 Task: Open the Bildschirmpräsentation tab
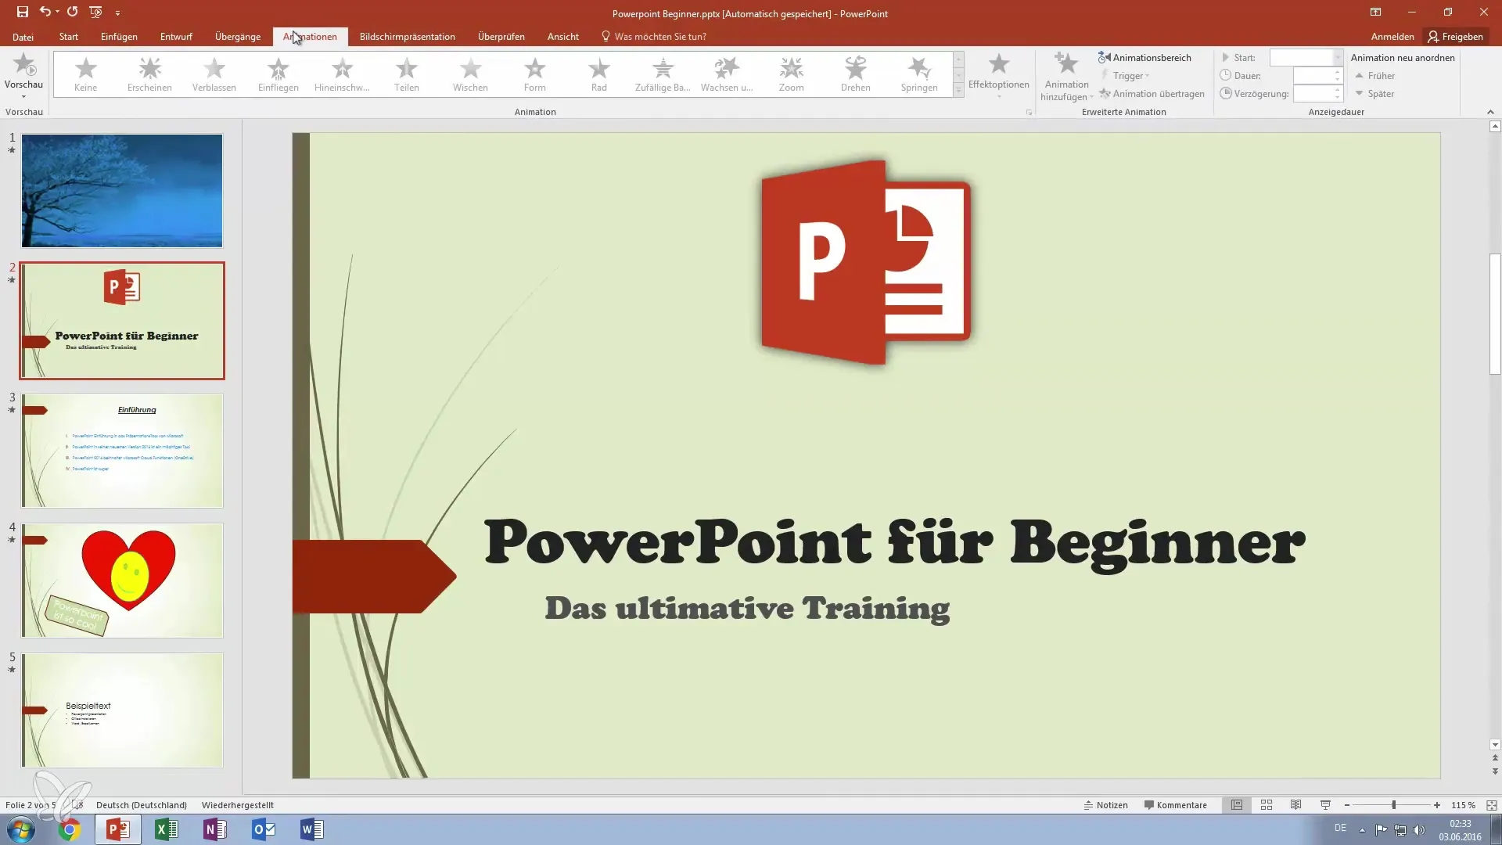tap(407, 37)
